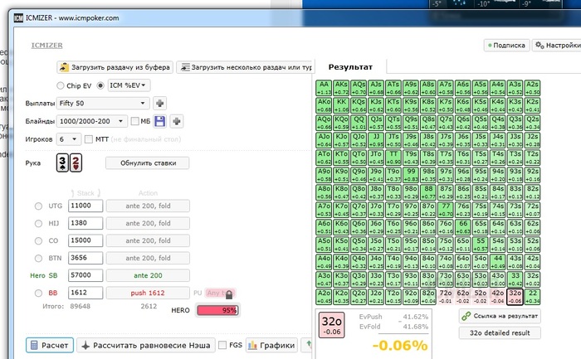Viewport: 581px width, 359px height.
Task: Click the chart icon on Графики
Action: [252, 345]
